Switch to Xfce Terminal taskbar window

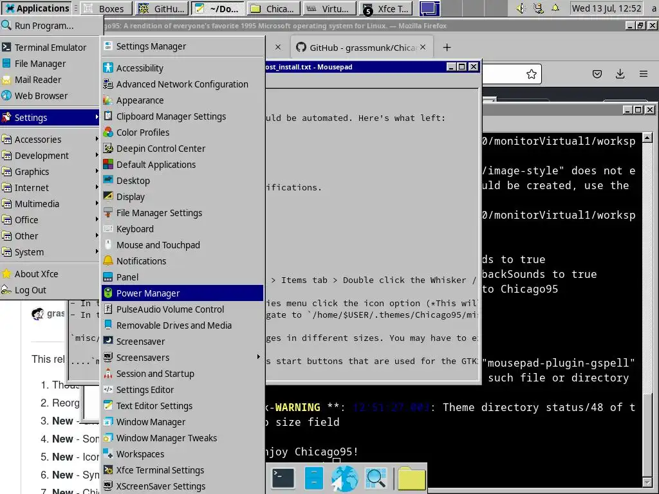[387, 8]
